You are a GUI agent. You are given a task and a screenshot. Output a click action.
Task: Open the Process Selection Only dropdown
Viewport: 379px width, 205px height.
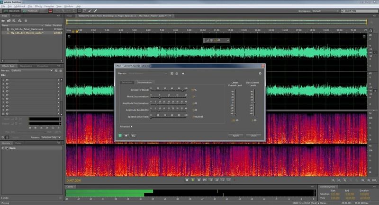click(51, 137)
